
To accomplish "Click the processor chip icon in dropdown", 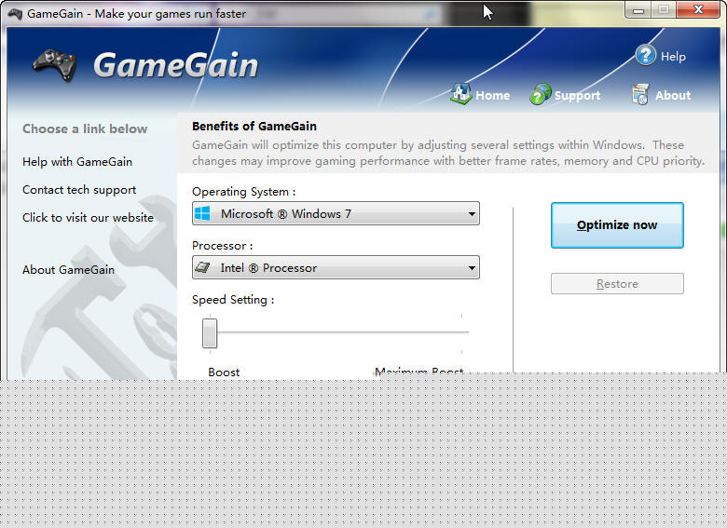I will pos(202,267).
